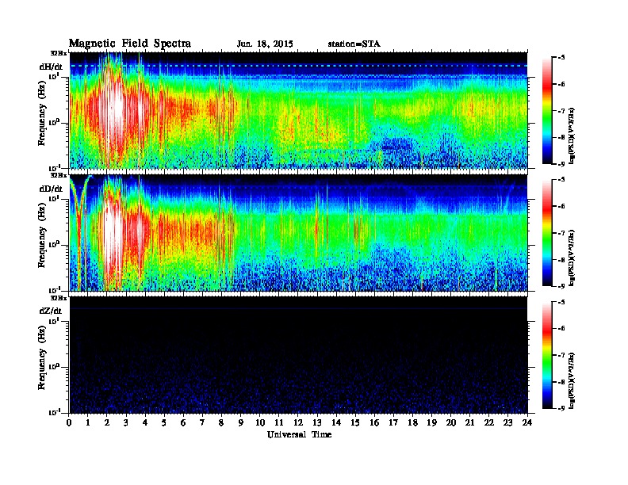
Task: Click hour label "8" on the time axis
Action: tap(221, 422)
